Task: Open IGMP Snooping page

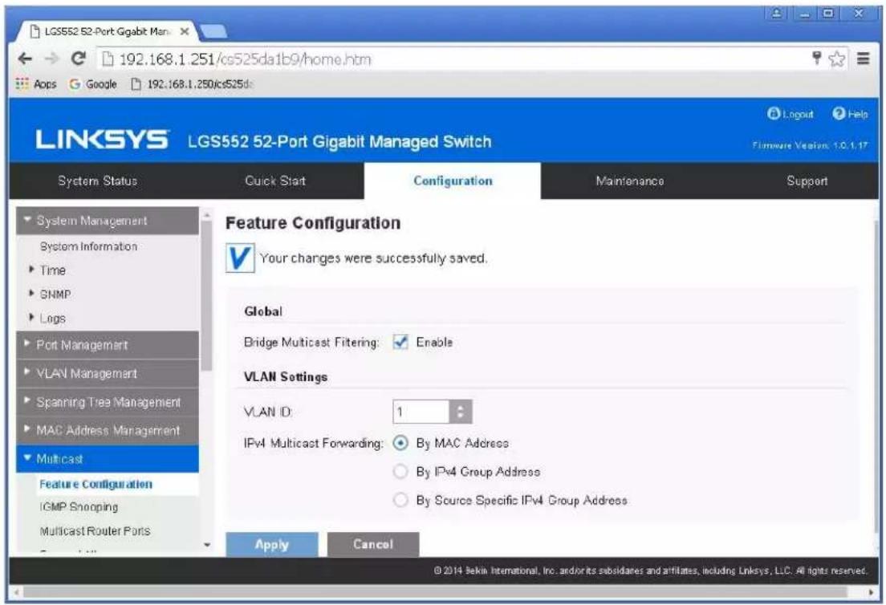Action: (x=79, y=507)
